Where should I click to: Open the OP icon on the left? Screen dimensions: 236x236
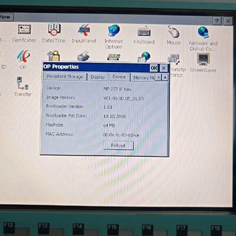[23, 60]
